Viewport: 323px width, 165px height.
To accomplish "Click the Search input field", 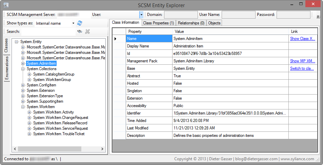I will click(48, 32).
